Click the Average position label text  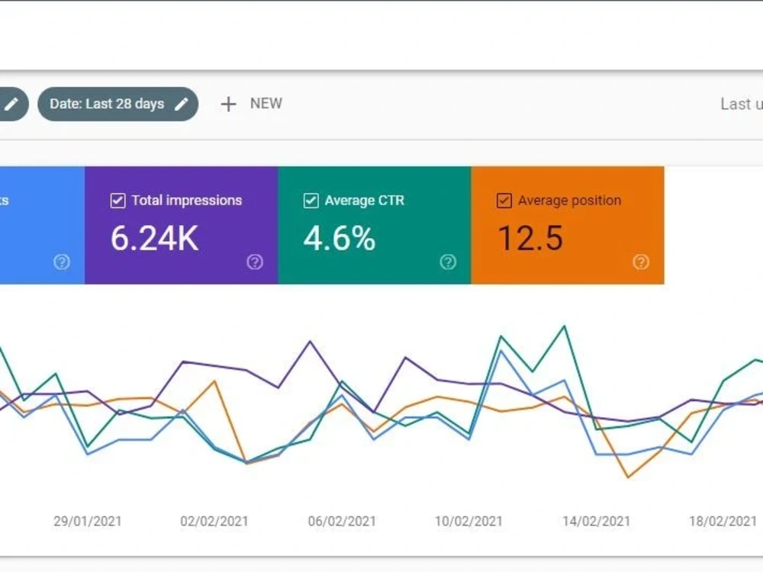(x=569, y=201)
